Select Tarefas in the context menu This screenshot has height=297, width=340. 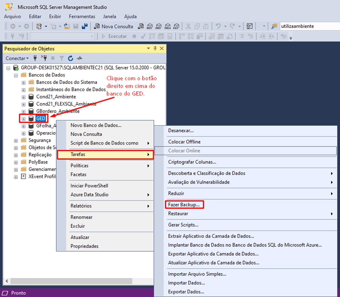(105, 154)
